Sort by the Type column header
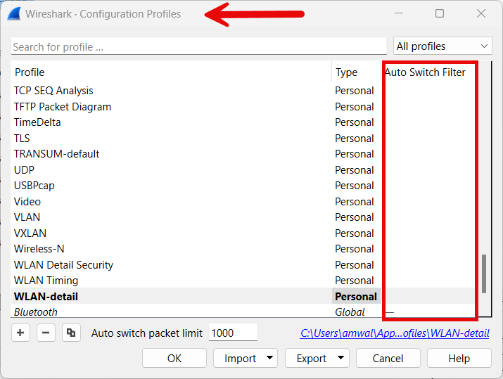The image size is (503, 379). (x=346, y=72)
